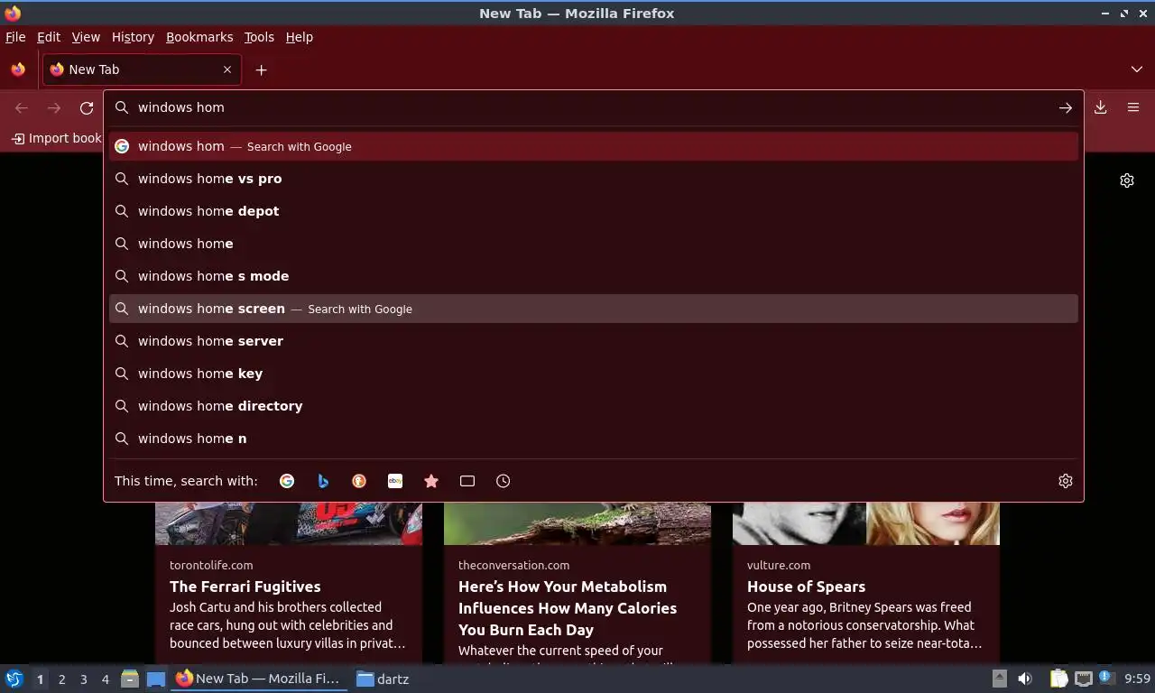The width and height of the screenshot is (1155, 693).
Task: Click the eBay one-off search icon
Action: click(395, 481)
